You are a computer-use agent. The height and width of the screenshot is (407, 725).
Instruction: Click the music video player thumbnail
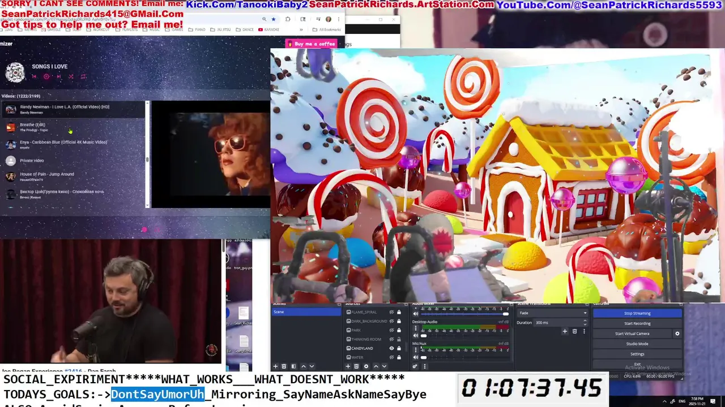(x=211, y=154)
